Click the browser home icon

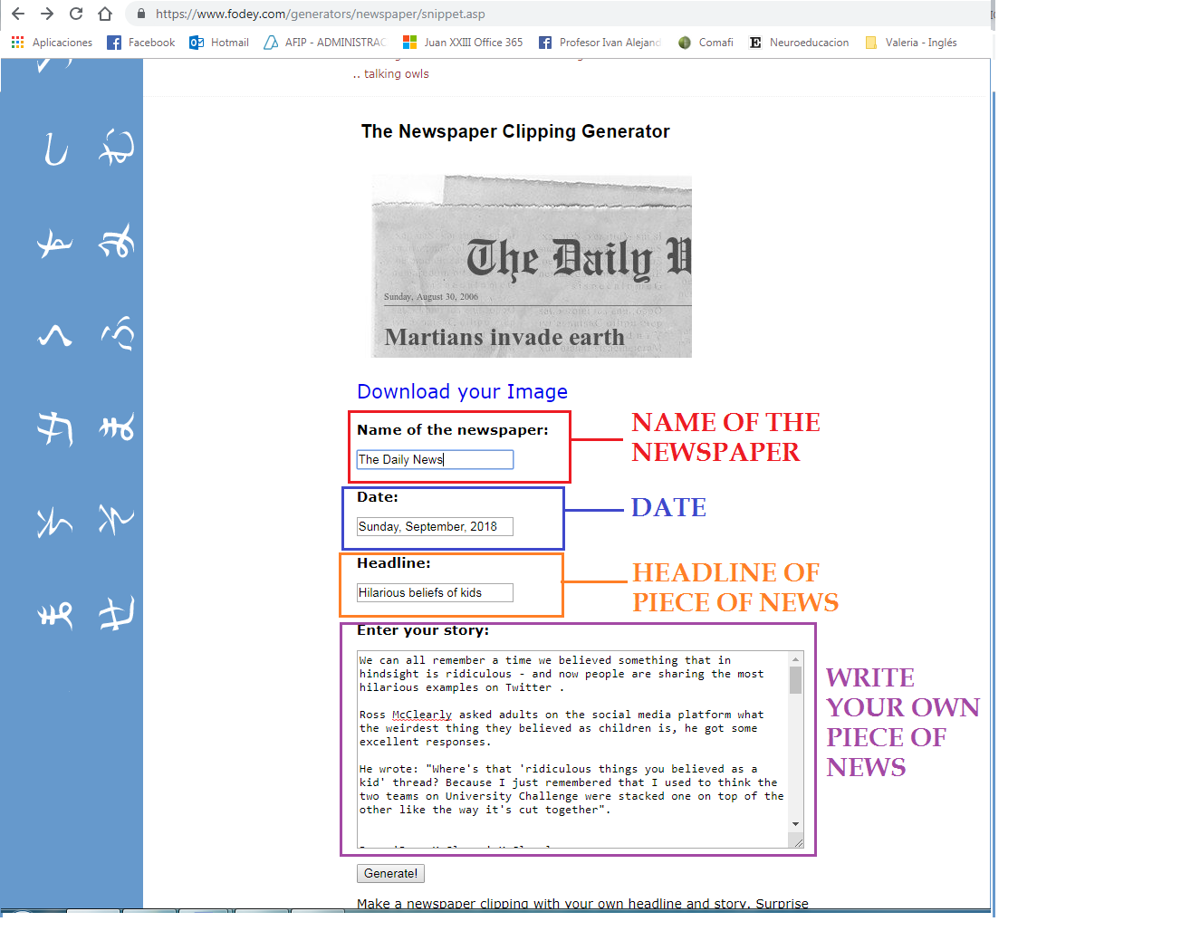(x=103, y=14)
